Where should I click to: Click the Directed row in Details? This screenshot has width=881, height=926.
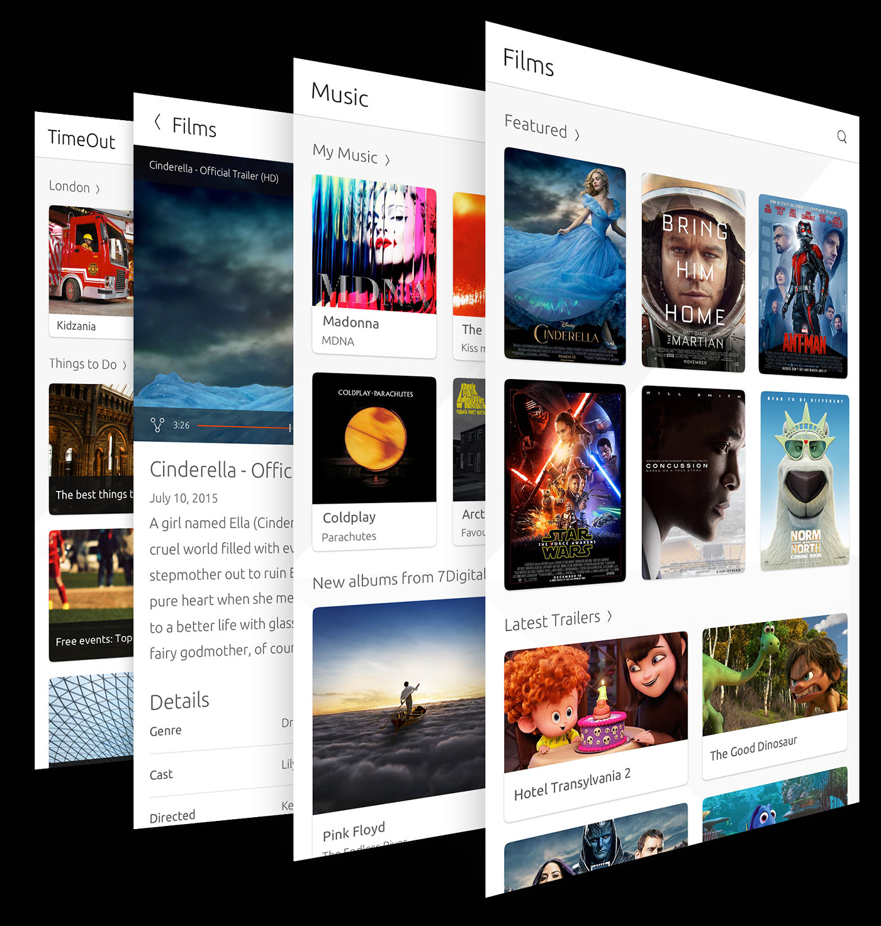[x=221, y=811]
